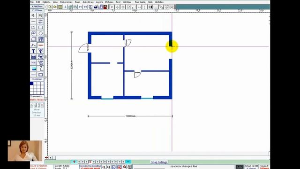
Task: Click the zoom window icon in status bar
Action: (x=114, y=167)
